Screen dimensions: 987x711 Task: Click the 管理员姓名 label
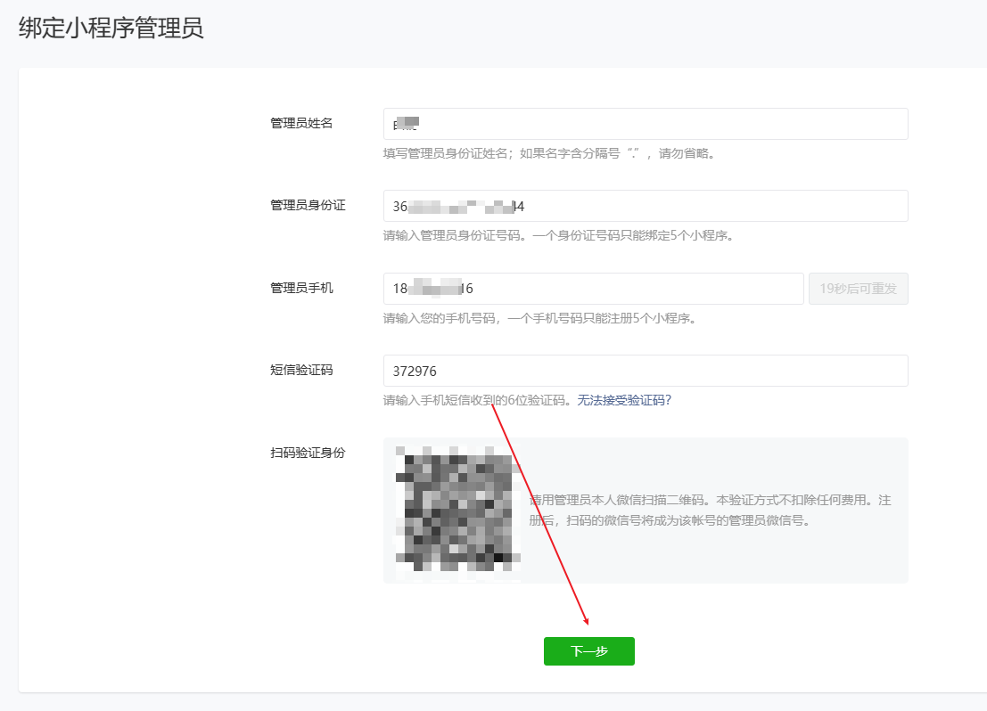[301, 123]
